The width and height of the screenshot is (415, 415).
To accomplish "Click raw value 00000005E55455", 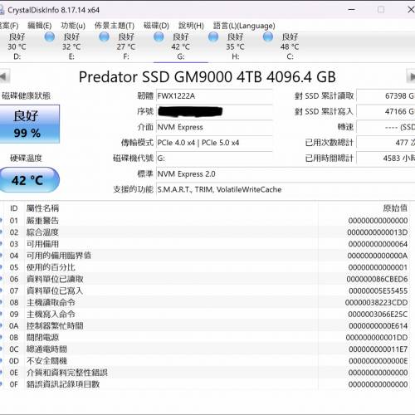I will (x=378, y=290).
